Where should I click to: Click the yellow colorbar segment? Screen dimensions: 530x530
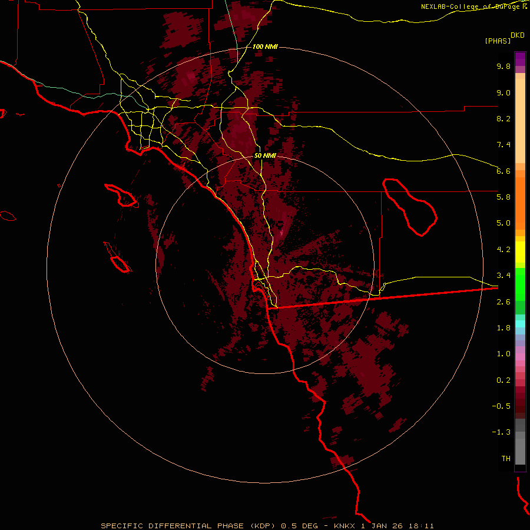[x=520, y=252]
